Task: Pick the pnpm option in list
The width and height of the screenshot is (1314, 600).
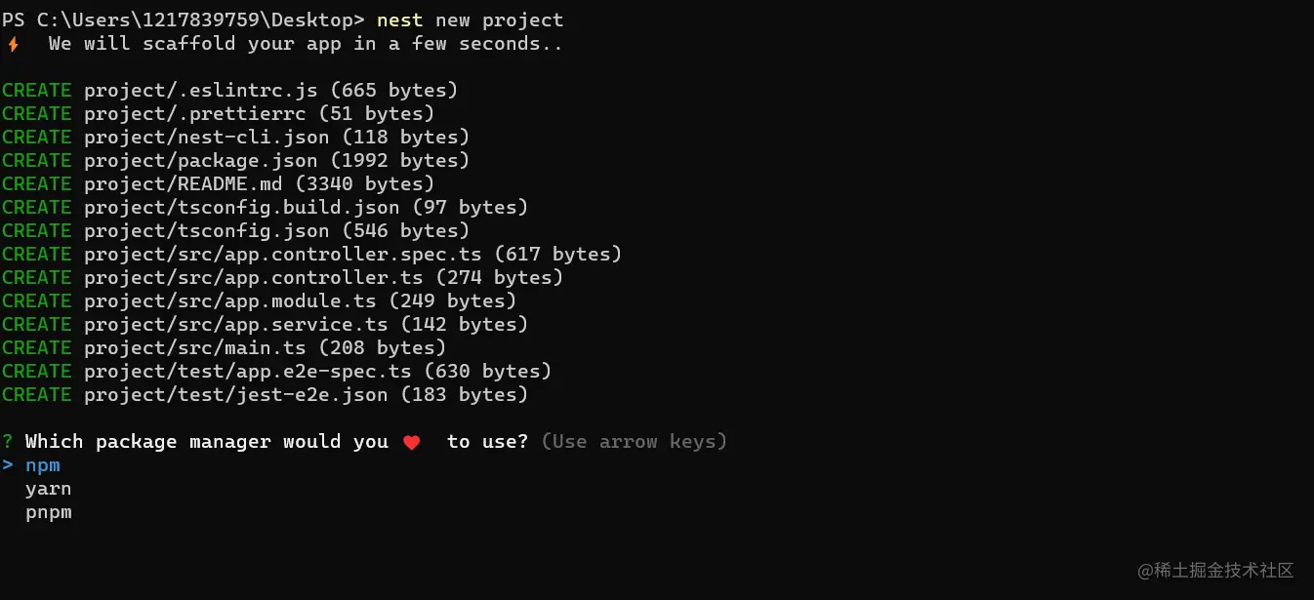Action: tap(48, 512)
